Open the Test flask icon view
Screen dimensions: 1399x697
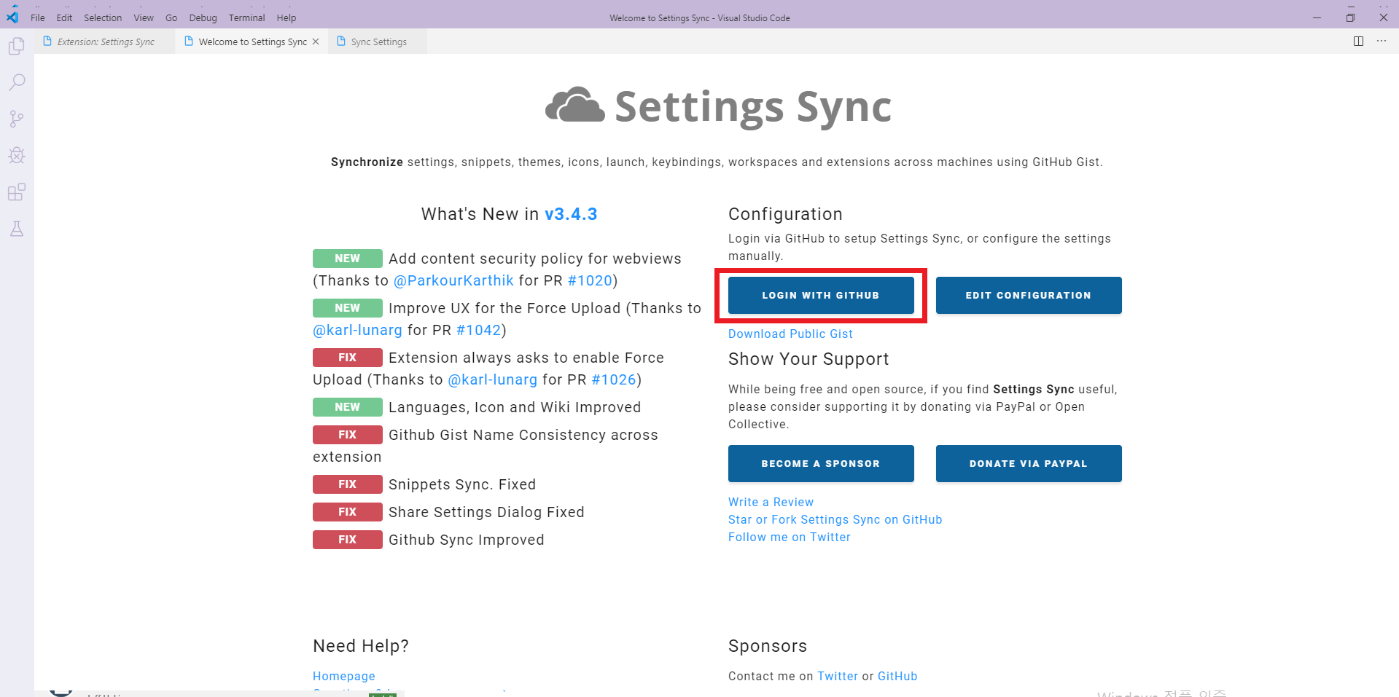tap(17, 229)
